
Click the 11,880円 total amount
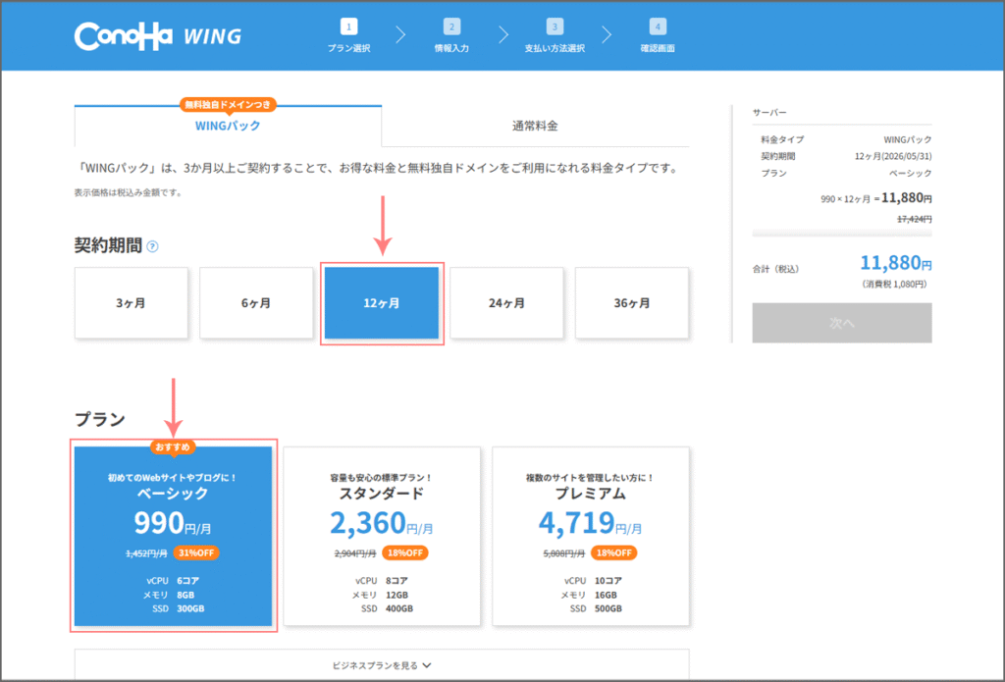pyautogui.click(x=895, y=262)
